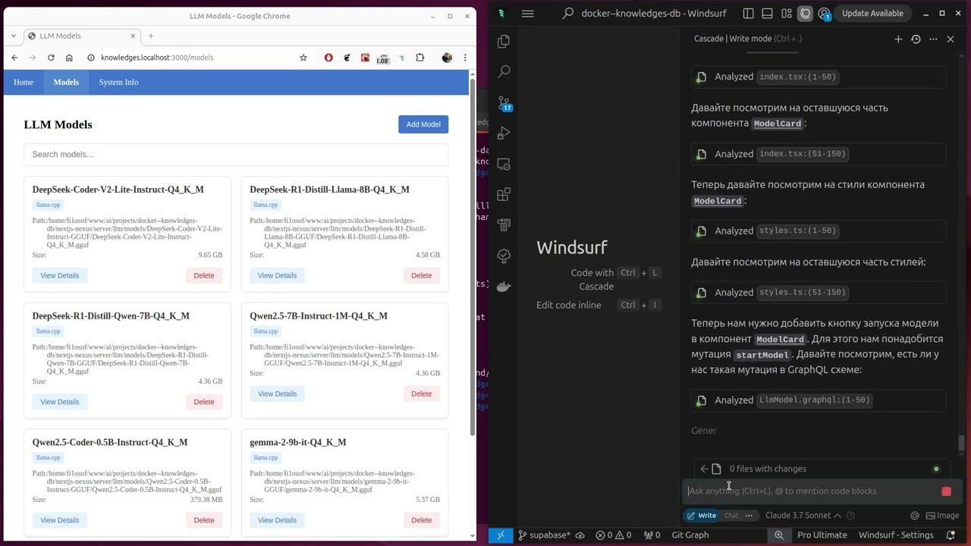Click the Add Model button
Screen dimensions: 971x546
coord(423,124)
